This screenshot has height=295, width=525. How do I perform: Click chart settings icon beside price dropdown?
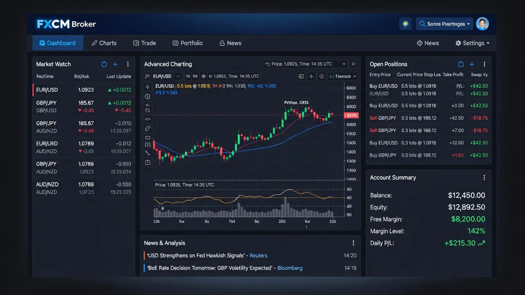[x=354, y=64]
